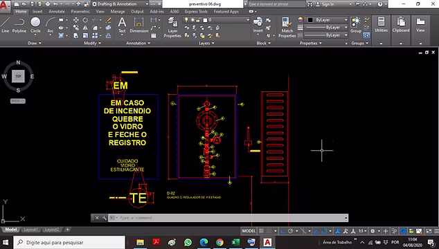Open the Manage ribbon tab
The height and width of the screenshot is (249, 439).
pos(118,12)
